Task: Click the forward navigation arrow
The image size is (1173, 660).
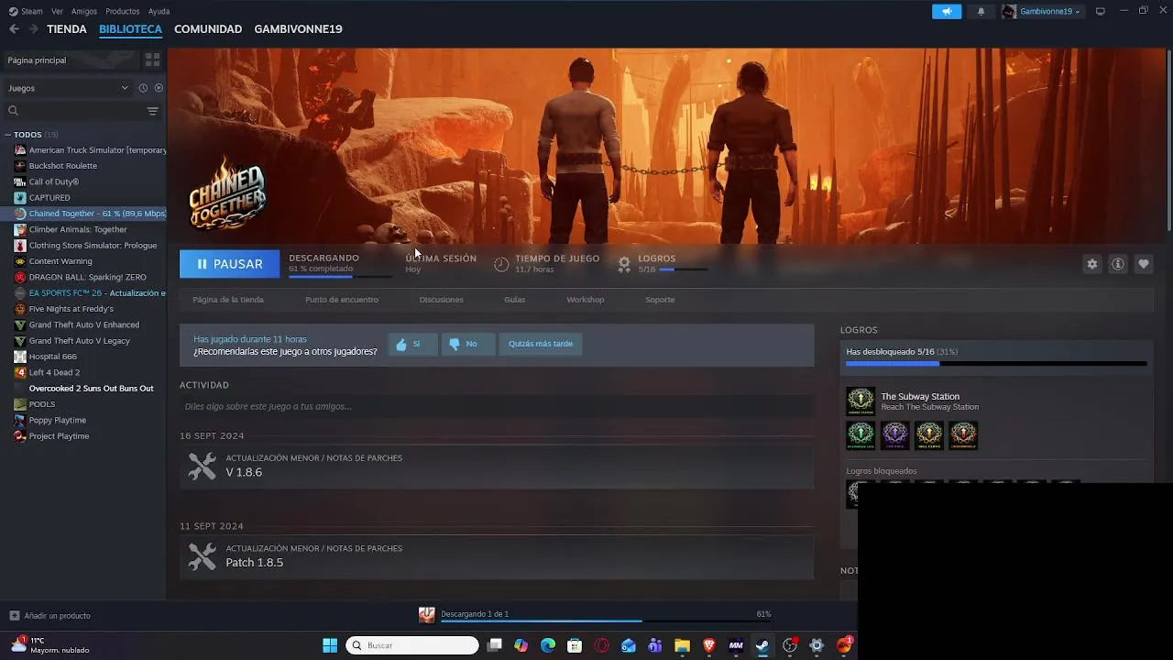Action: [x=34, y=29]
